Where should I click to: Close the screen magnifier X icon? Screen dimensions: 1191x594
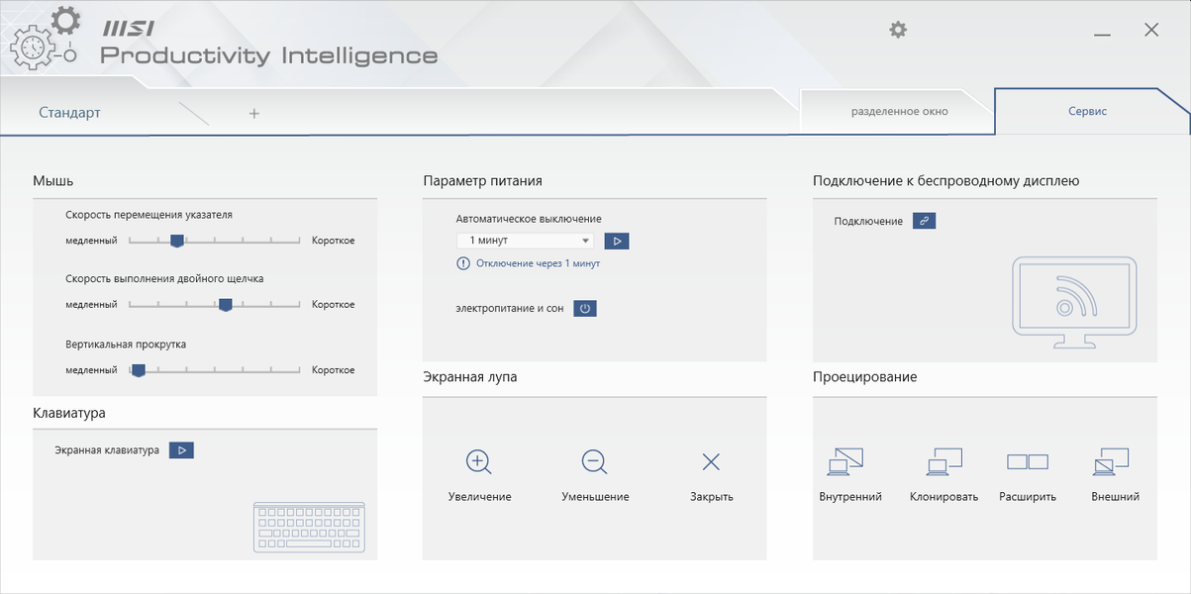coord(711,461)
